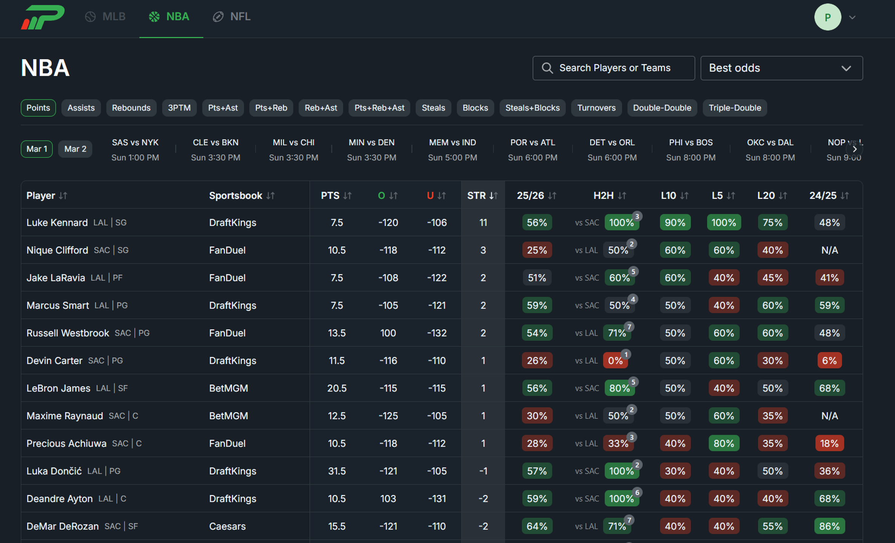Image resolution: width=895 pixels, height=543 pixels.
Task: Sort by 24/25 season arrows
Action: tap(845, 195)
